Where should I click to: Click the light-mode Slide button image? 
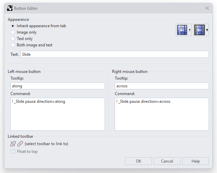(x=182, y=30)
